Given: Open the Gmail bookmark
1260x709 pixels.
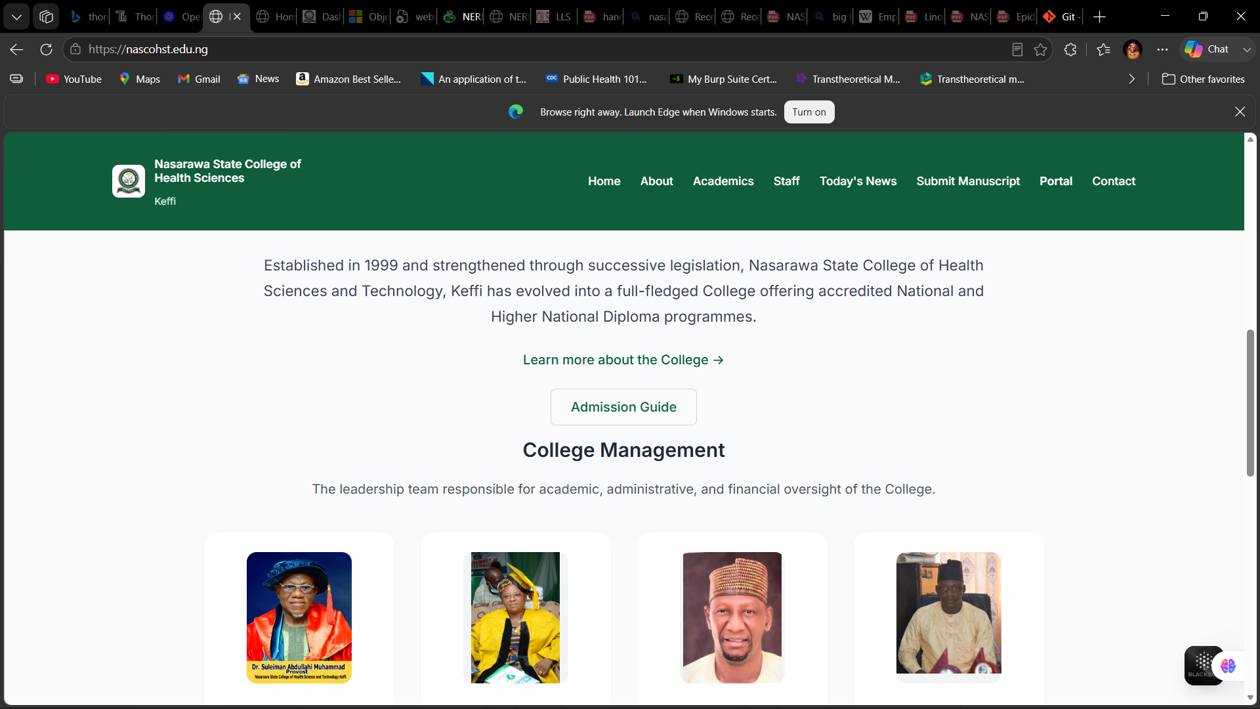Looking at the screenshot, I should tap(199, 79).
